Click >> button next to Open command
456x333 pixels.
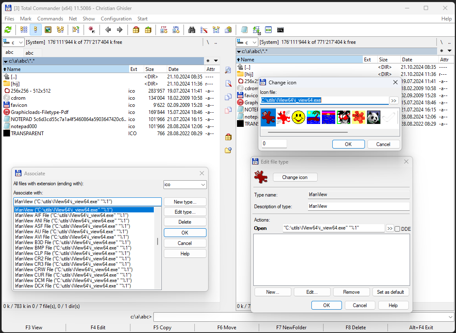[390, 229]
